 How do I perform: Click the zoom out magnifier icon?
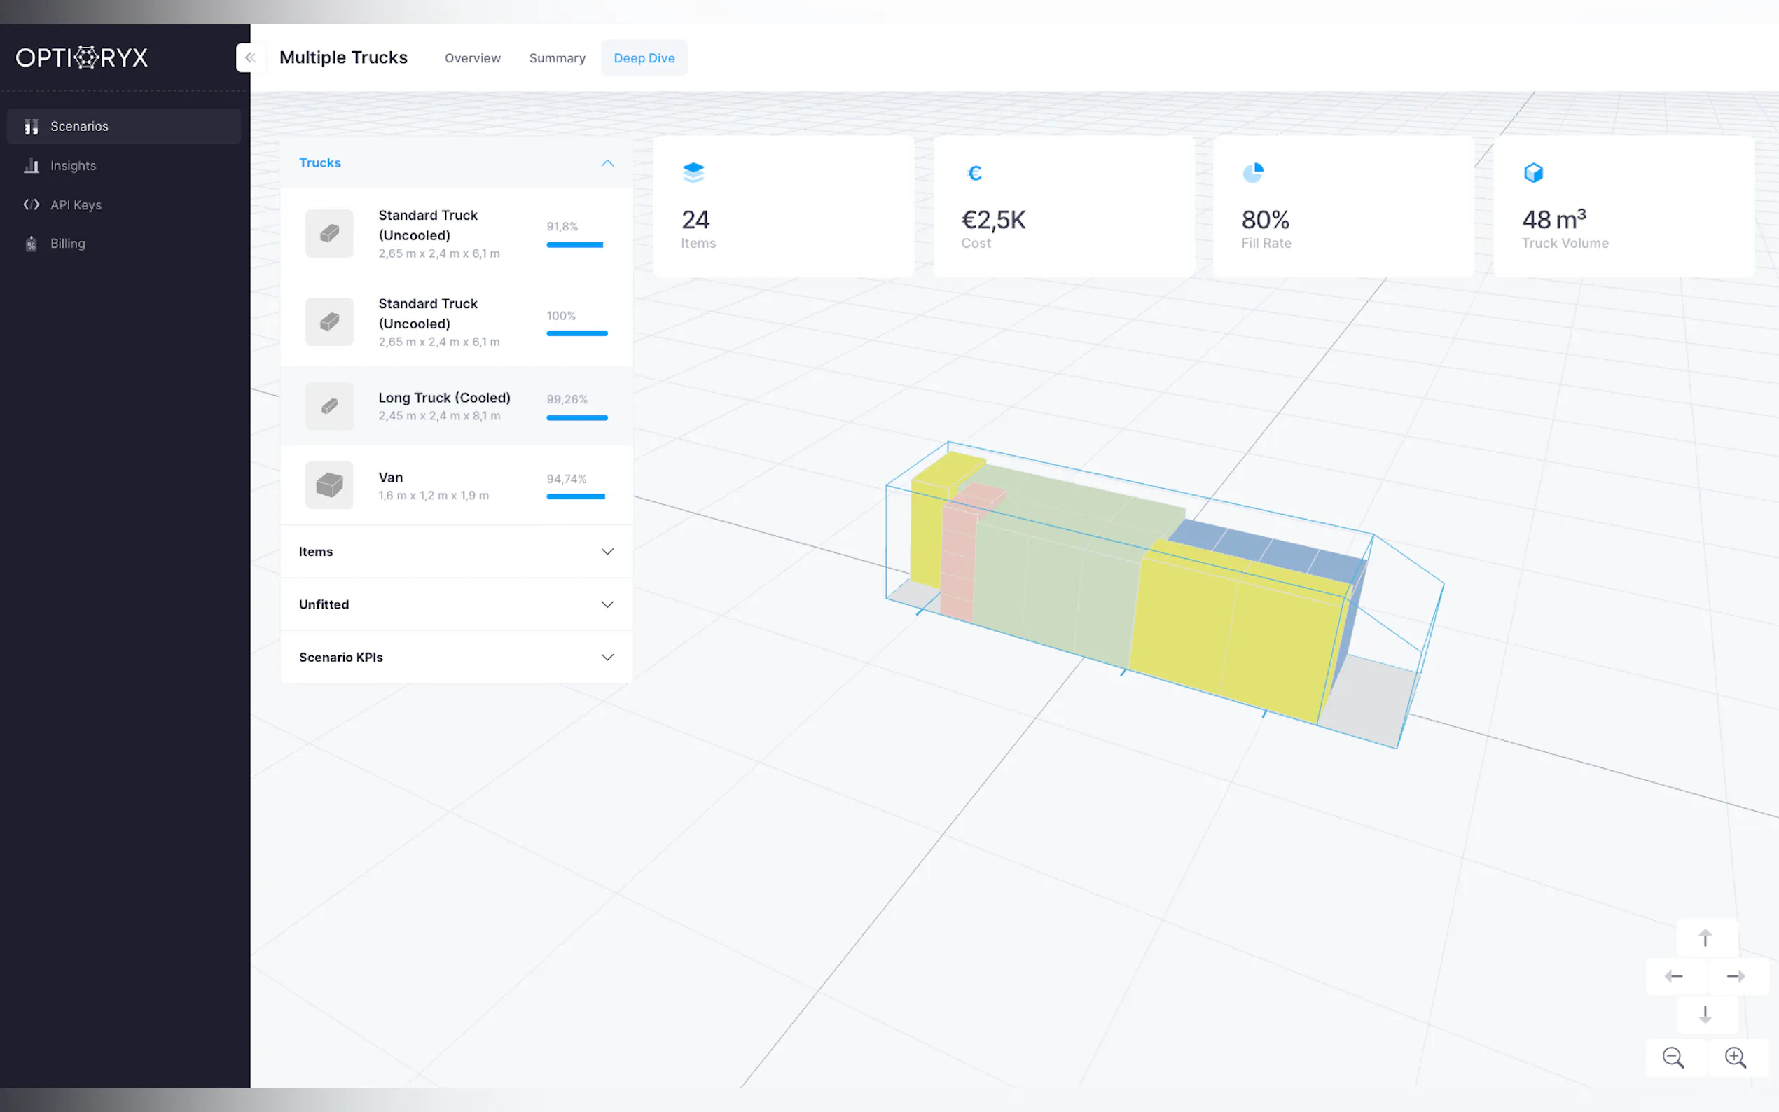pos(1673,1057)
